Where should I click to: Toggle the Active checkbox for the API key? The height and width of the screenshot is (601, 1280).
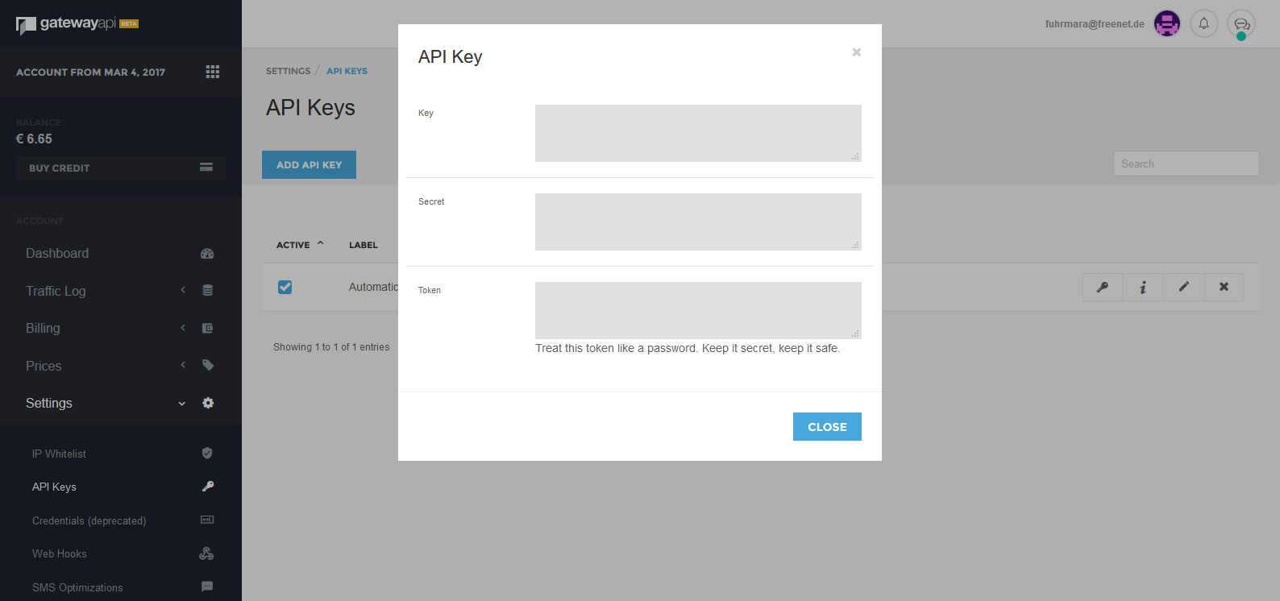[285, 287]
